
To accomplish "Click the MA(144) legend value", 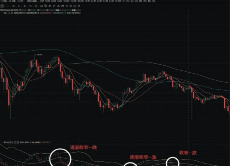I will coord(74,13).
